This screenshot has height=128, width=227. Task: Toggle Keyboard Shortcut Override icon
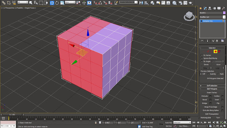tap(89, 2)
